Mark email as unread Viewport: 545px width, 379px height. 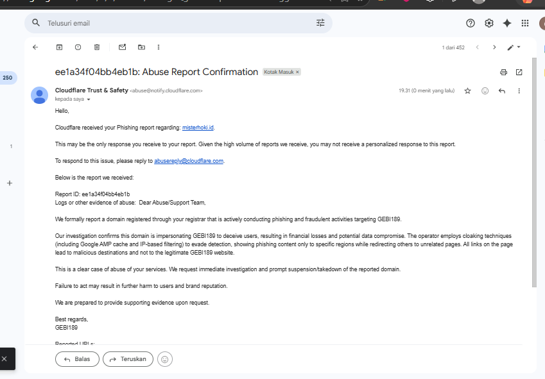123,47
